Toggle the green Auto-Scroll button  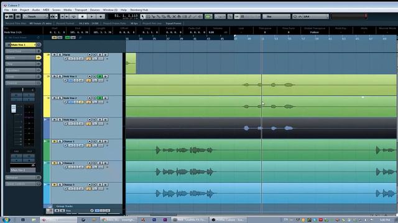tap(208, 17)
